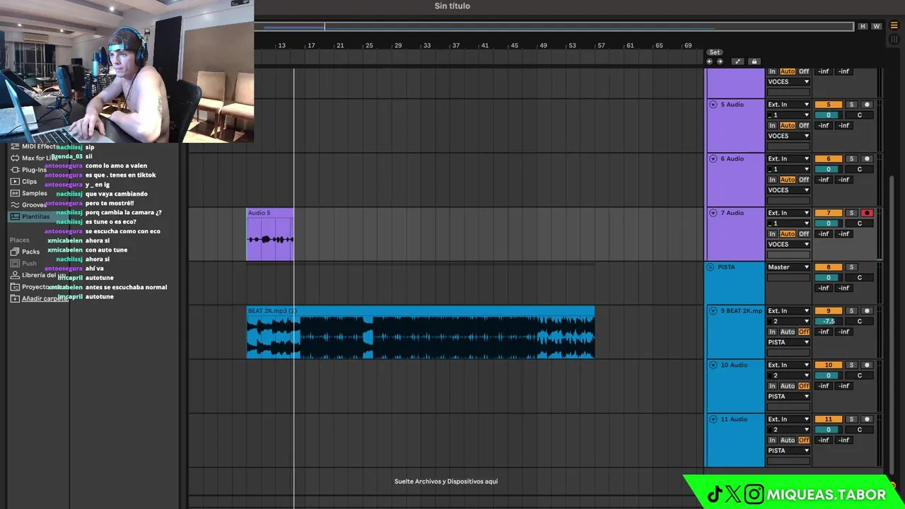The width and height of the screenshot is (905, 509).
Task: Set monitor Auto on 10 Audio
Action: coord(788,386)
